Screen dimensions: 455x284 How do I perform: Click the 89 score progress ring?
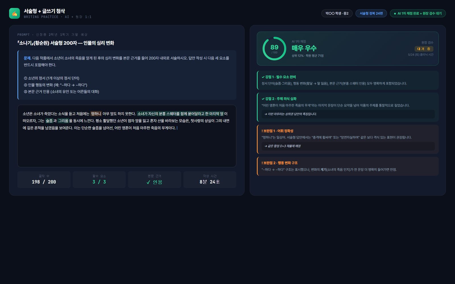274,49
